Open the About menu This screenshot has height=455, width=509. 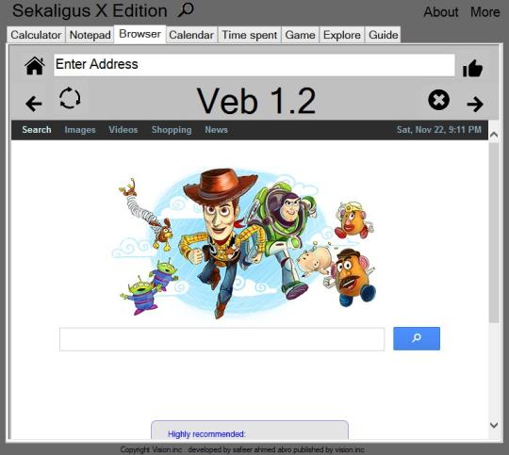pyautogui.click(x=441, y=12)
